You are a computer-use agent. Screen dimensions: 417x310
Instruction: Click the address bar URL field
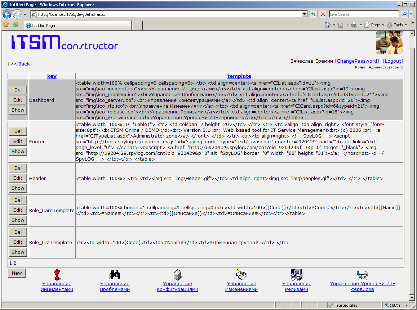[166, 14]
